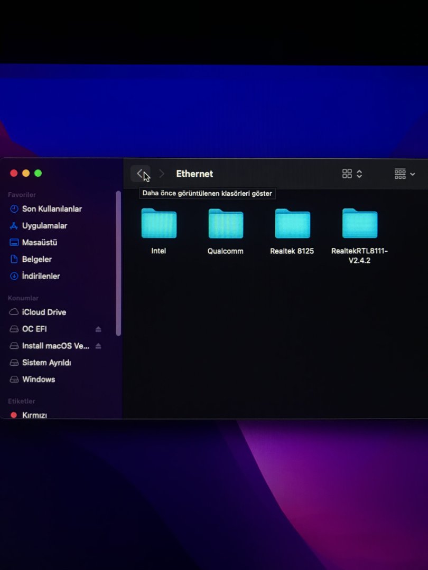This screenshot has height=570, width=428.
Task: Zoom the window with green button
Action: coord(38,173)
